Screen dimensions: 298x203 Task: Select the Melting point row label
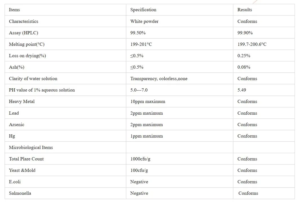pyautogui.click(x=26, y=44)
